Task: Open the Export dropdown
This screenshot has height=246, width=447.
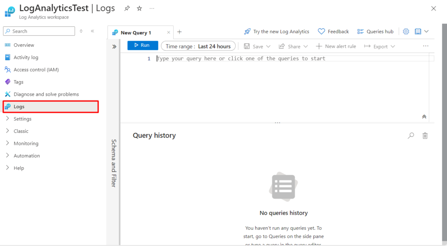Action: point(379,46)
